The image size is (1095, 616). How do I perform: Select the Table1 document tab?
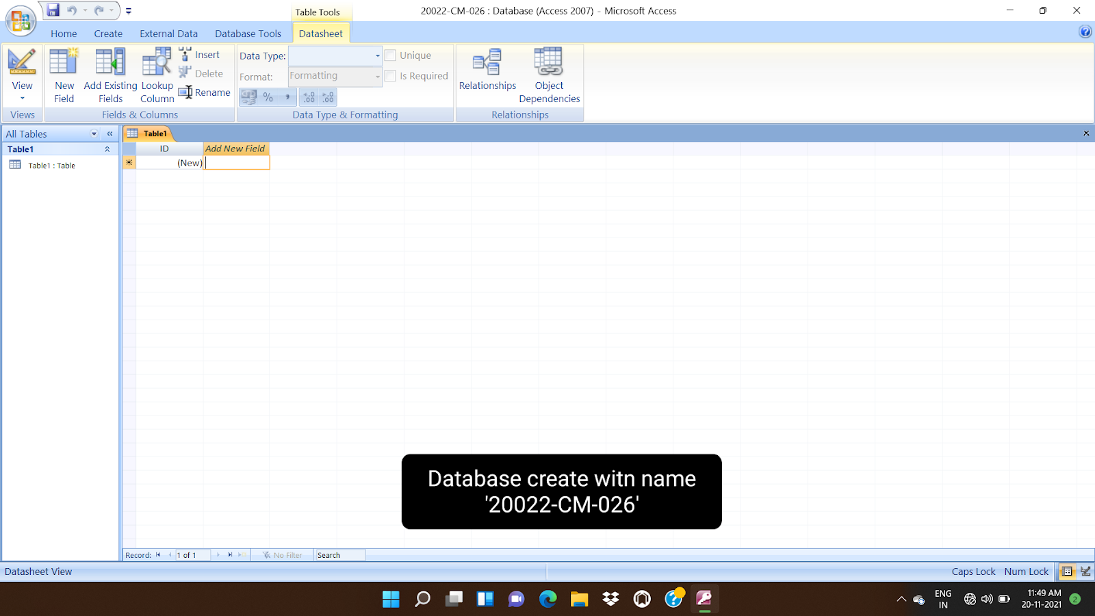pyautogui.click(x=148, y=133)
